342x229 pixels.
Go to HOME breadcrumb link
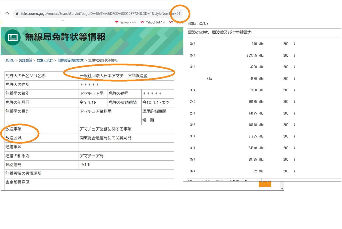tap(9, 60)
